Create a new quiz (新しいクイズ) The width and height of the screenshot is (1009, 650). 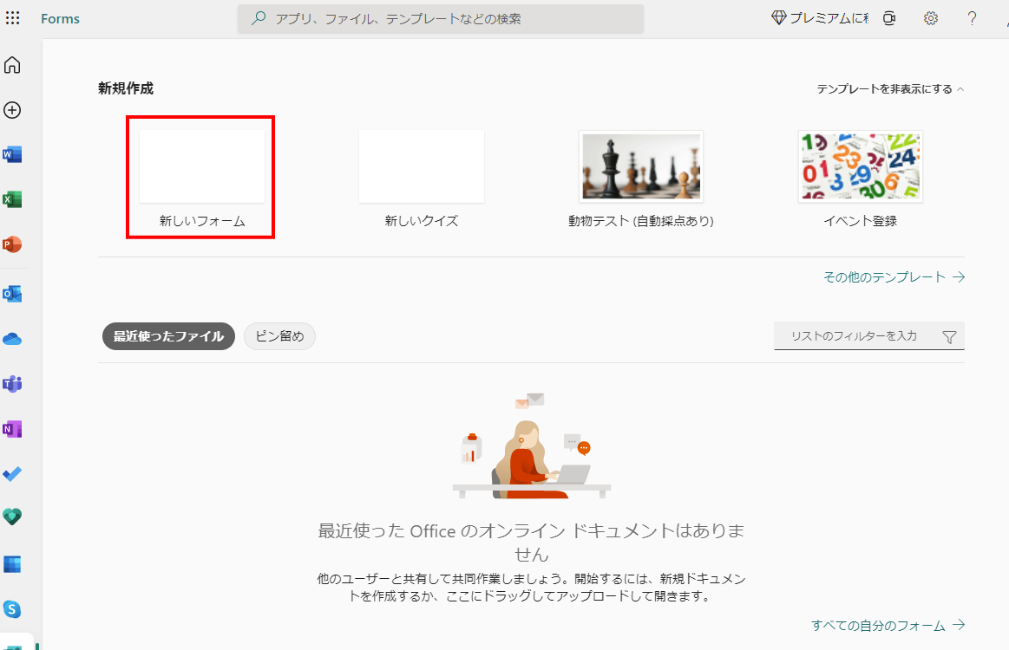pyautogui.click(x=422, y=178)
